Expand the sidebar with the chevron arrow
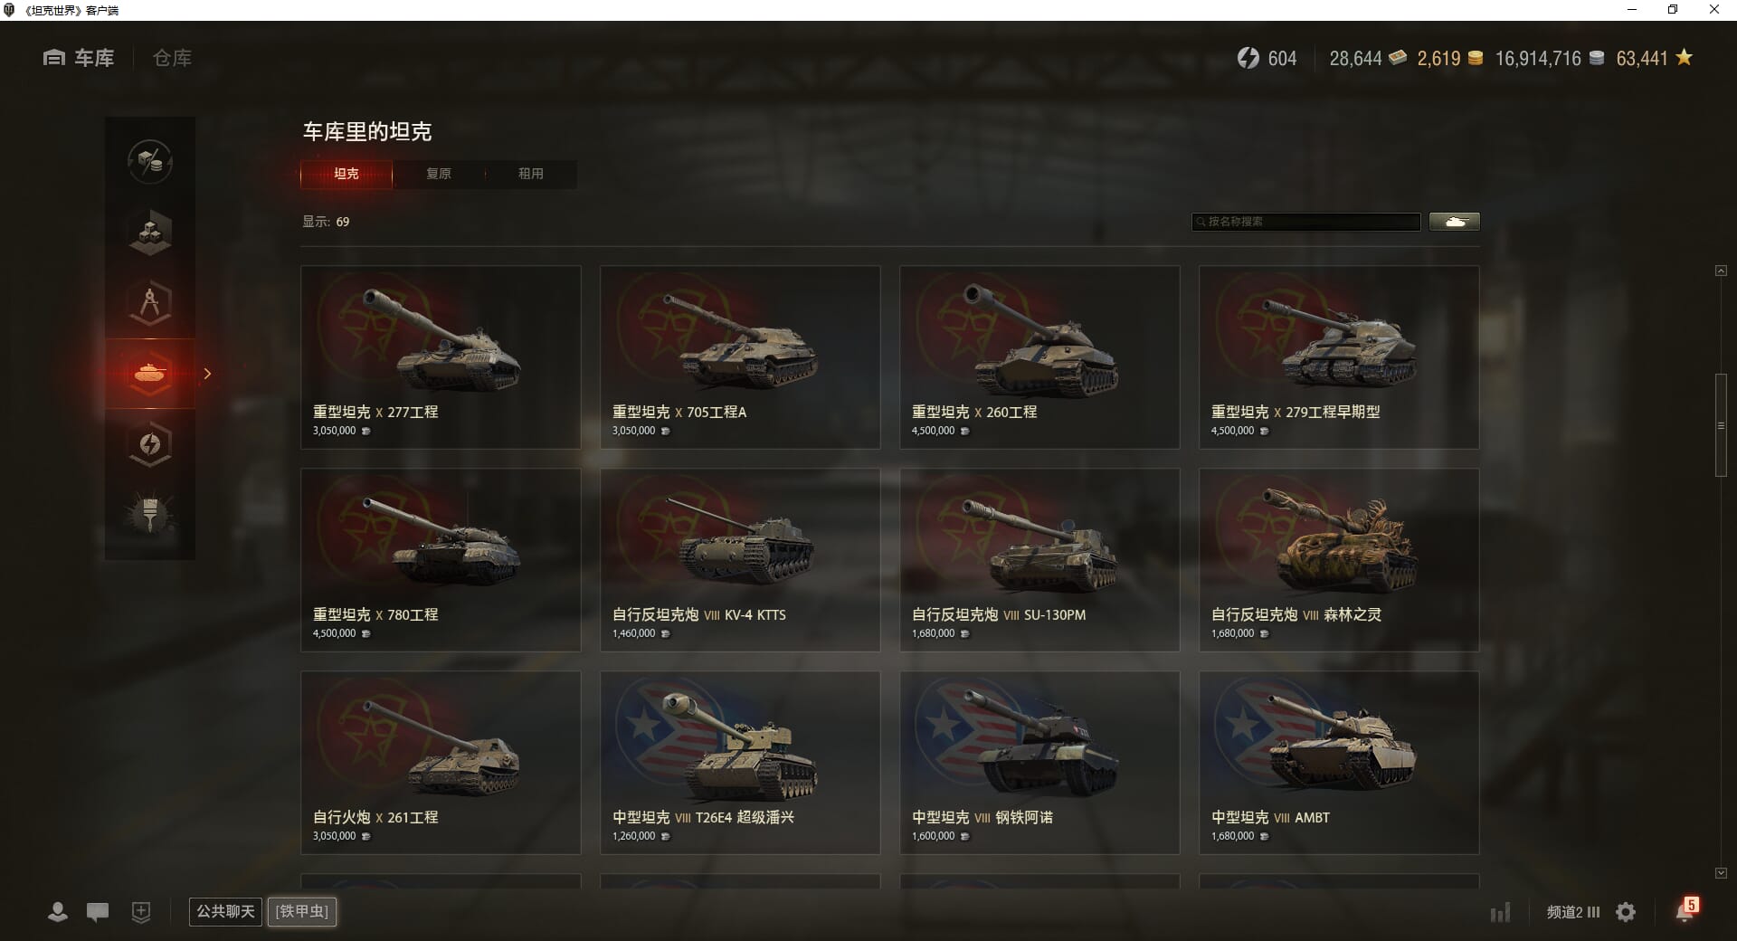 (207, 374)
